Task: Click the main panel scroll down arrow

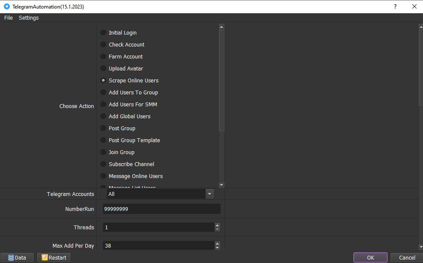Action: coord(421,247)
